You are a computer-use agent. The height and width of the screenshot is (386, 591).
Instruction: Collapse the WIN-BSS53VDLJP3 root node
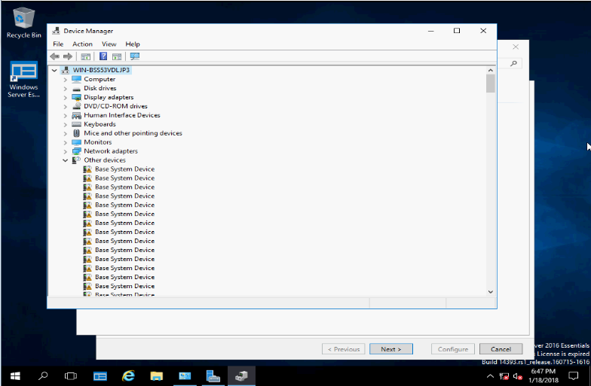(54, 71)
